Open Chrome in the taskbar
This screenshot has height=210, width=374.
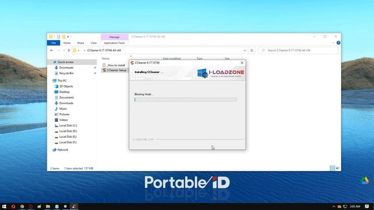tap(22, 206)
